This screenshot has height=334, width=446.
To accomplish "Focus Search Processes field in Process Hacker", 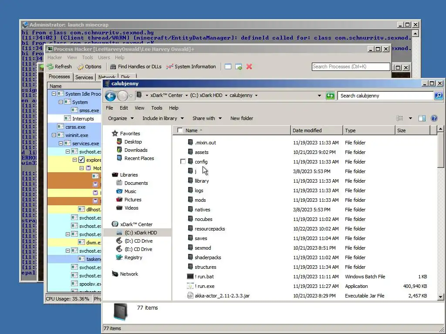I will click(x=351, y=67).
